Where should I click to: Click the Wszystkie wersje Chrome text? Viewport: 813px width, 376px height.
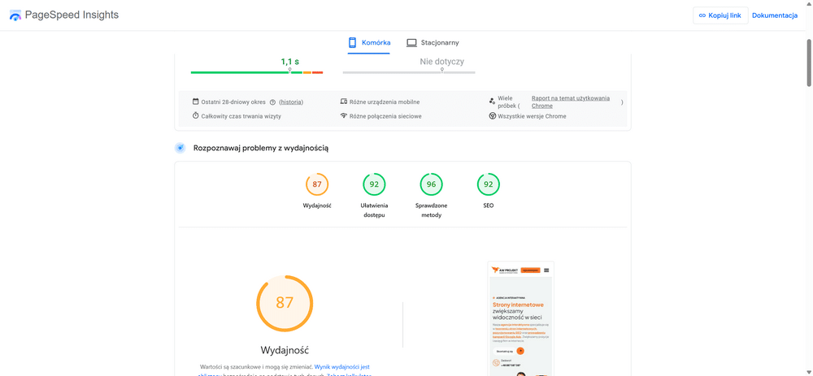point(532,116)
